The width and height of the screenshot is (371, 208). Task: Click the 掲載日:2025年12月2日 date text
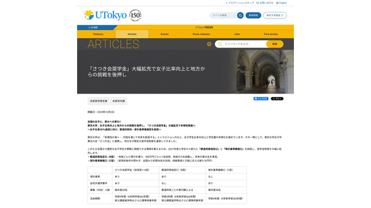101,112
